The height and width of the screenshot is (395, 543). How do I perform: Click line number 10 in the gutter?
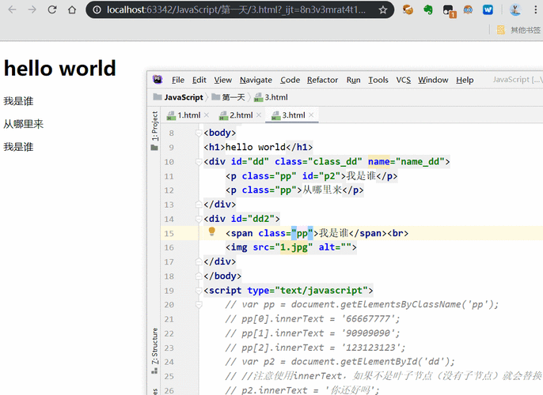169,162
